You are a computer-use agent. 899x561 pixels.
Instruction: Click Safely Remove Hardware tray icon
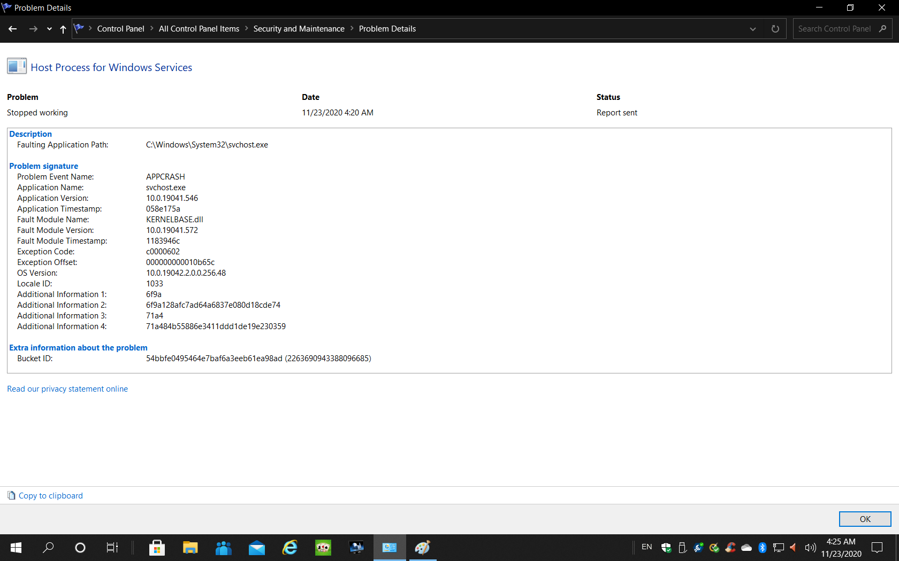point(682,548)
